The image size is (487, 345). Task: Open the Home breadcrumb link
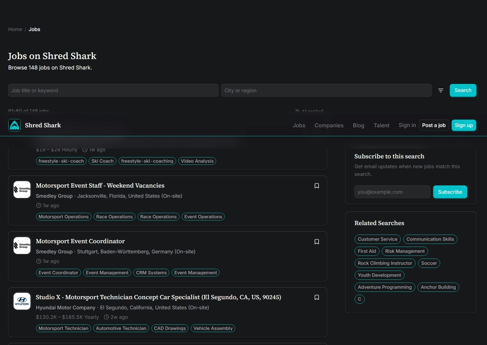[x=15, y=29]
